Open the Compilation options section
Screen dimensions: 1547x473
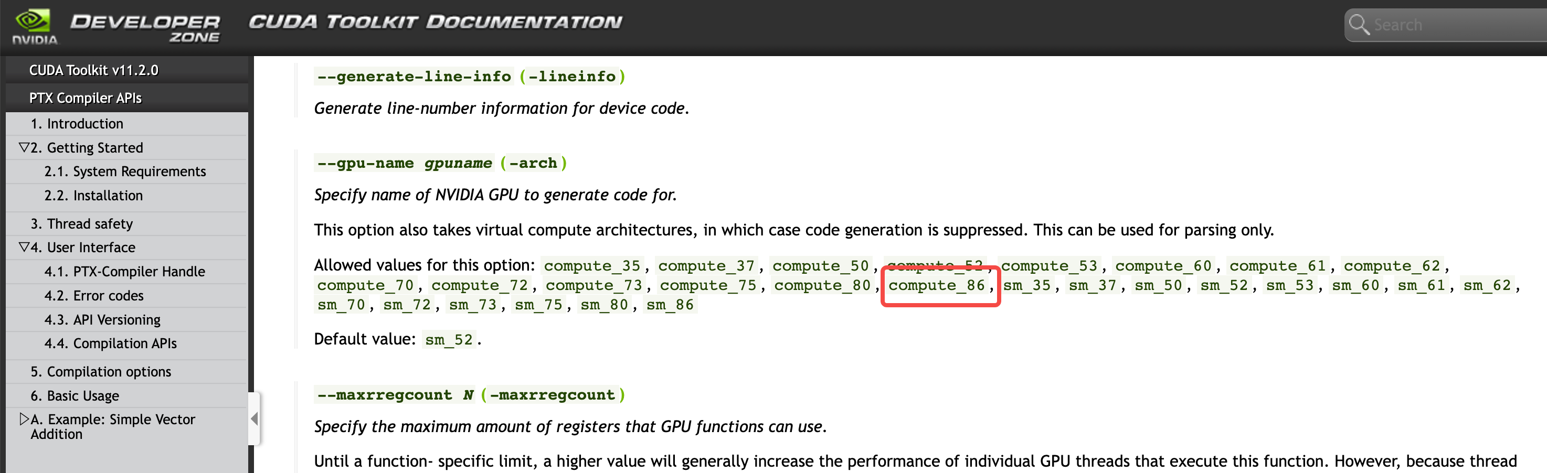click(x=101, y=371)
